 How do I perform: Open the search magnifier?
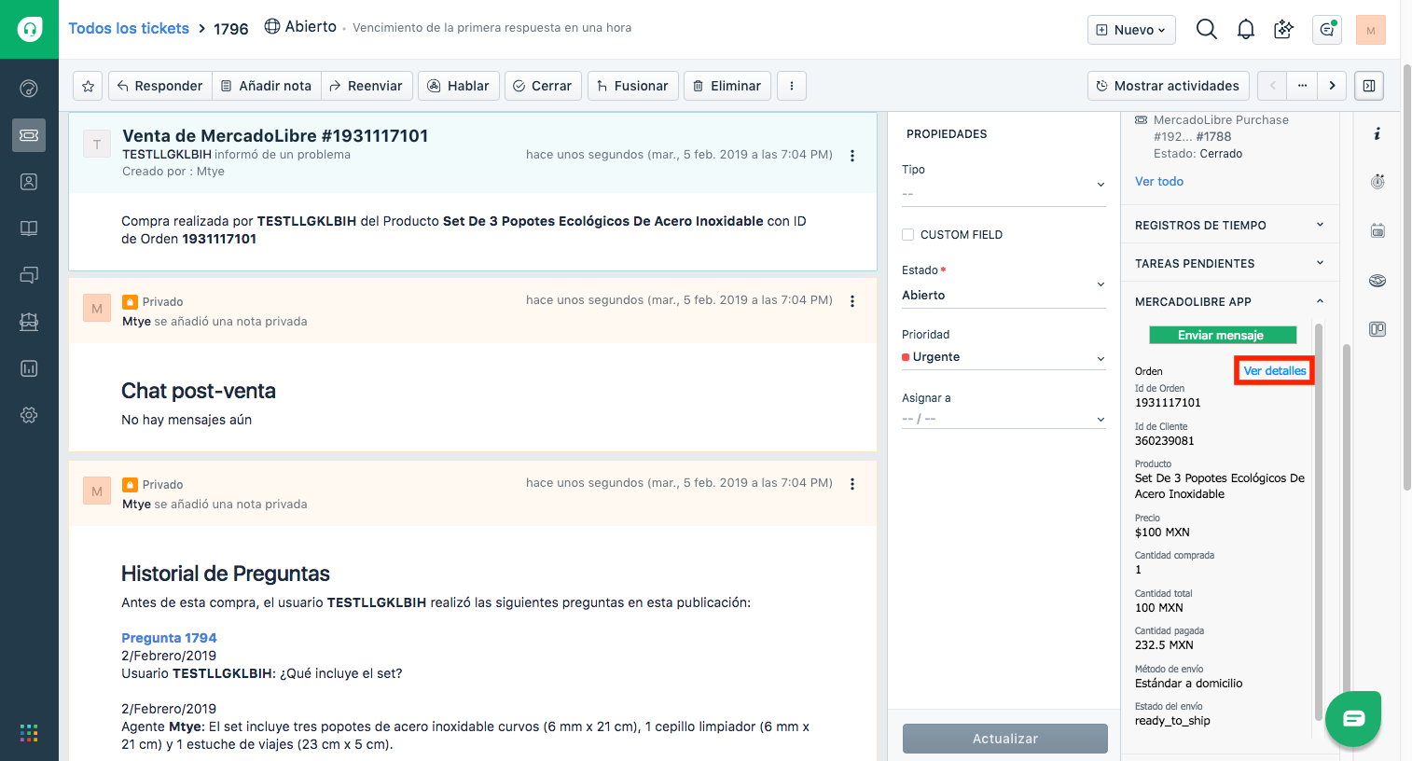pyautogui.click(x=1207, y=29)
